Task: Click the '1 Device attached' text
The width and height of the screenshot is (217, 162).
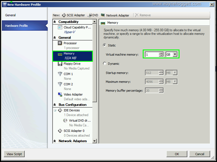Action: coord(76,115)
